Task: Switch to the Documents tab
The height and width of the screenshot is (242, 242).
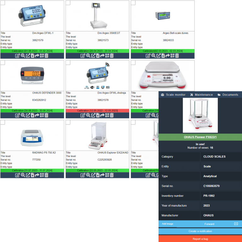Action: click(x=228, y=95)
